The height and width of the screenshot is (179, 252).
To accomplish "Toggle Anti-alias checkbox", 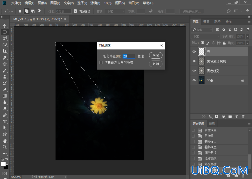I will (75, 11).
